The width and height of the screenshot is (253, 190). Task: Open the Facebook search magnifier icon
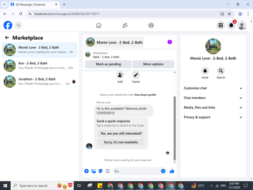pyautogui.click(x=18, y=25)
